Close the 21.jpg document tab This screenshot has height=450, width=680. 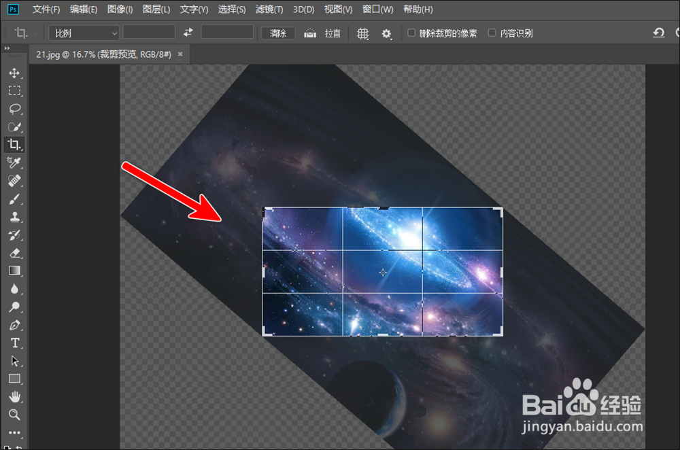(x=180, y=54)
